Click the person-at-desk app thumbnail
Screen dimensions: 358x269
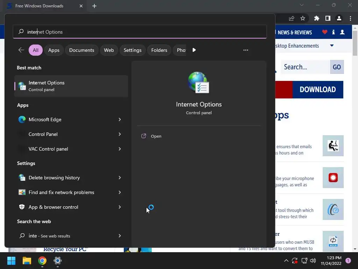tap(333, 146)
